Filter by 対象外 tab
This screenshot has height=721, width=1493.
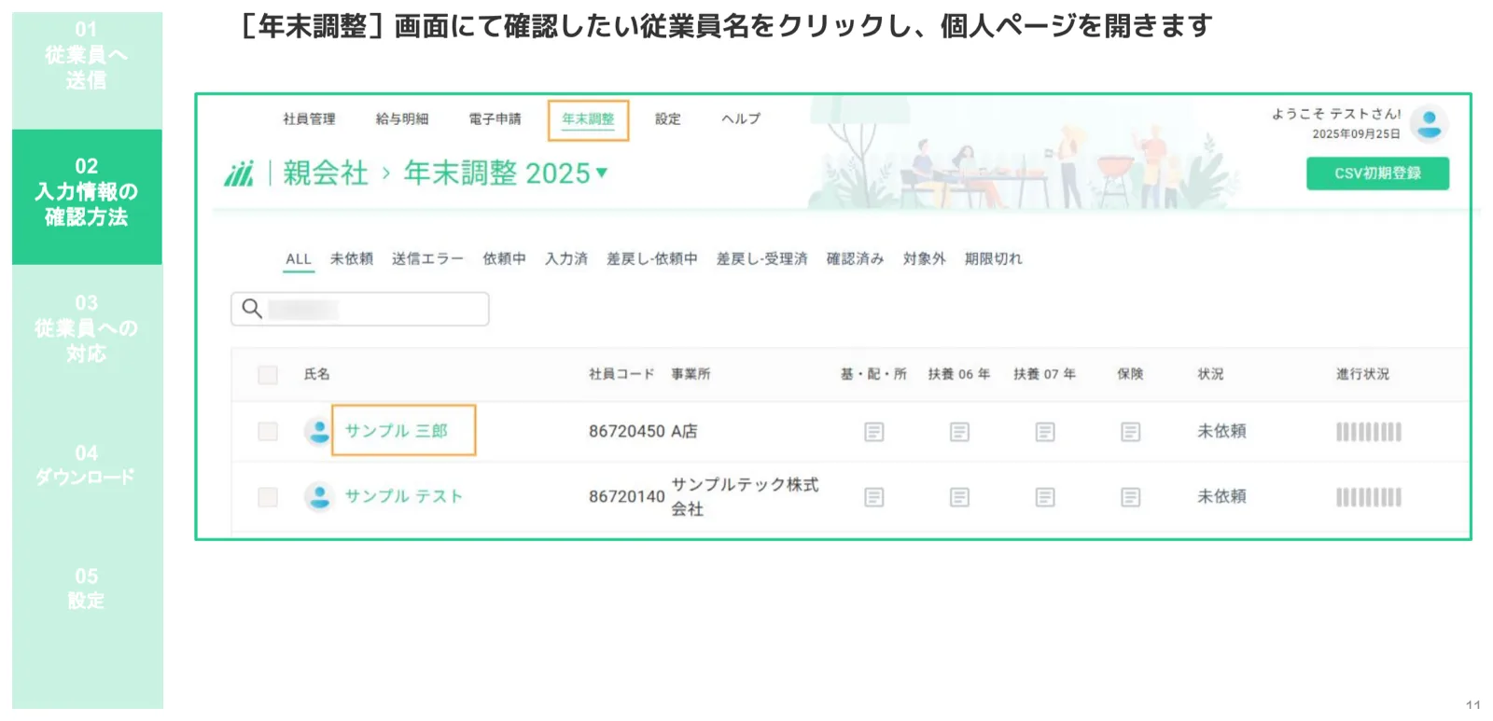(x=925, y=259)
